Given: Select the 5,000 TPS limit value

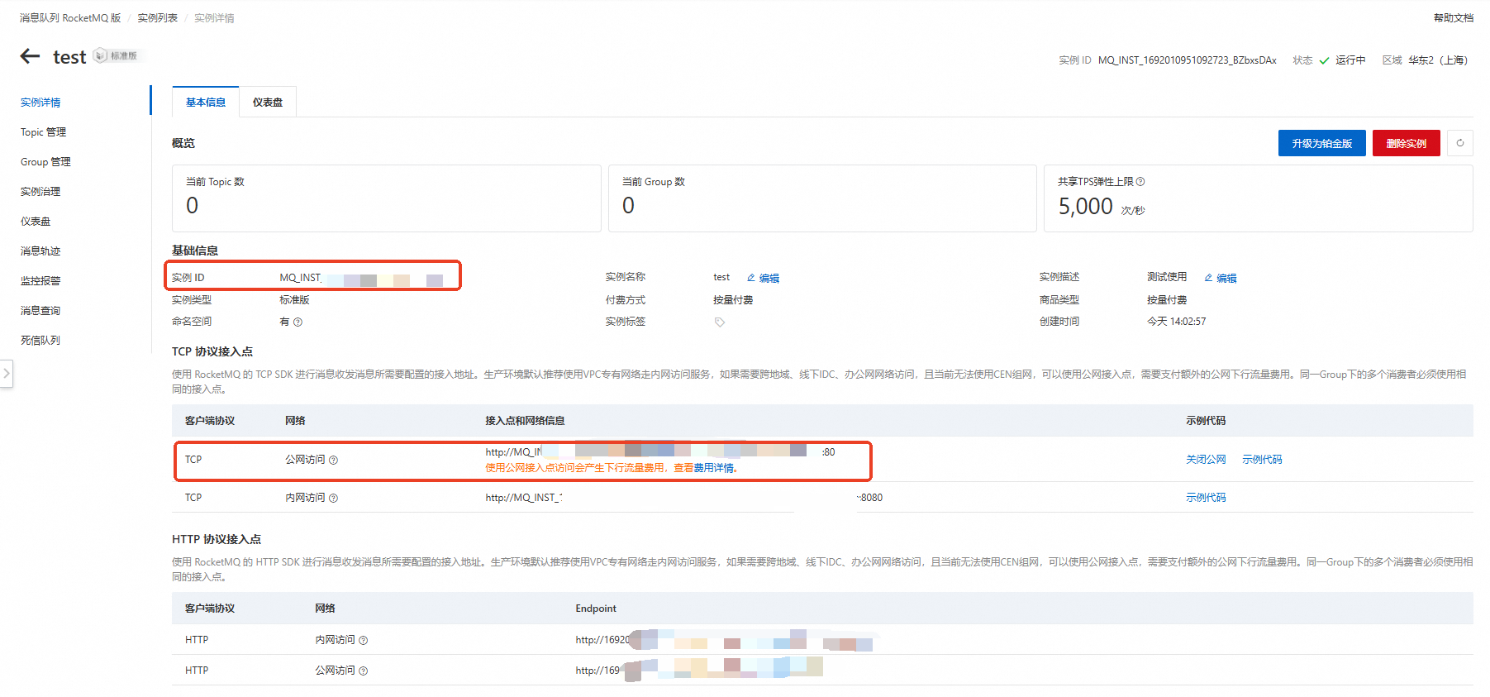Looking at the screenshot, I should tap(1086, 206).
